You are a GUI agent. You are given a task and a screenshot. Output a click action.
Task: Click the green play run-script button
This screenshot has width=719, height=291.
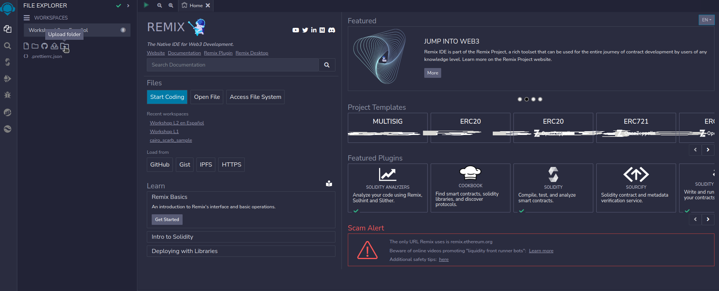146,5
